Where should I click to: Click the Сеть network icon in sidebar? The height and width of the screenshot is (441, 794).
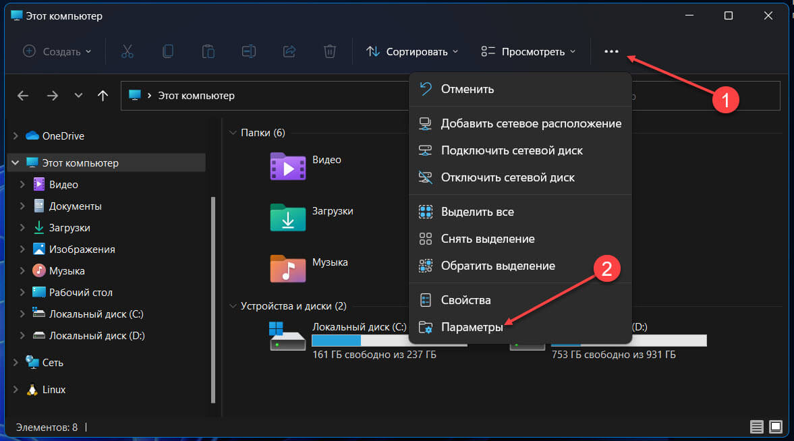point(32,362)
